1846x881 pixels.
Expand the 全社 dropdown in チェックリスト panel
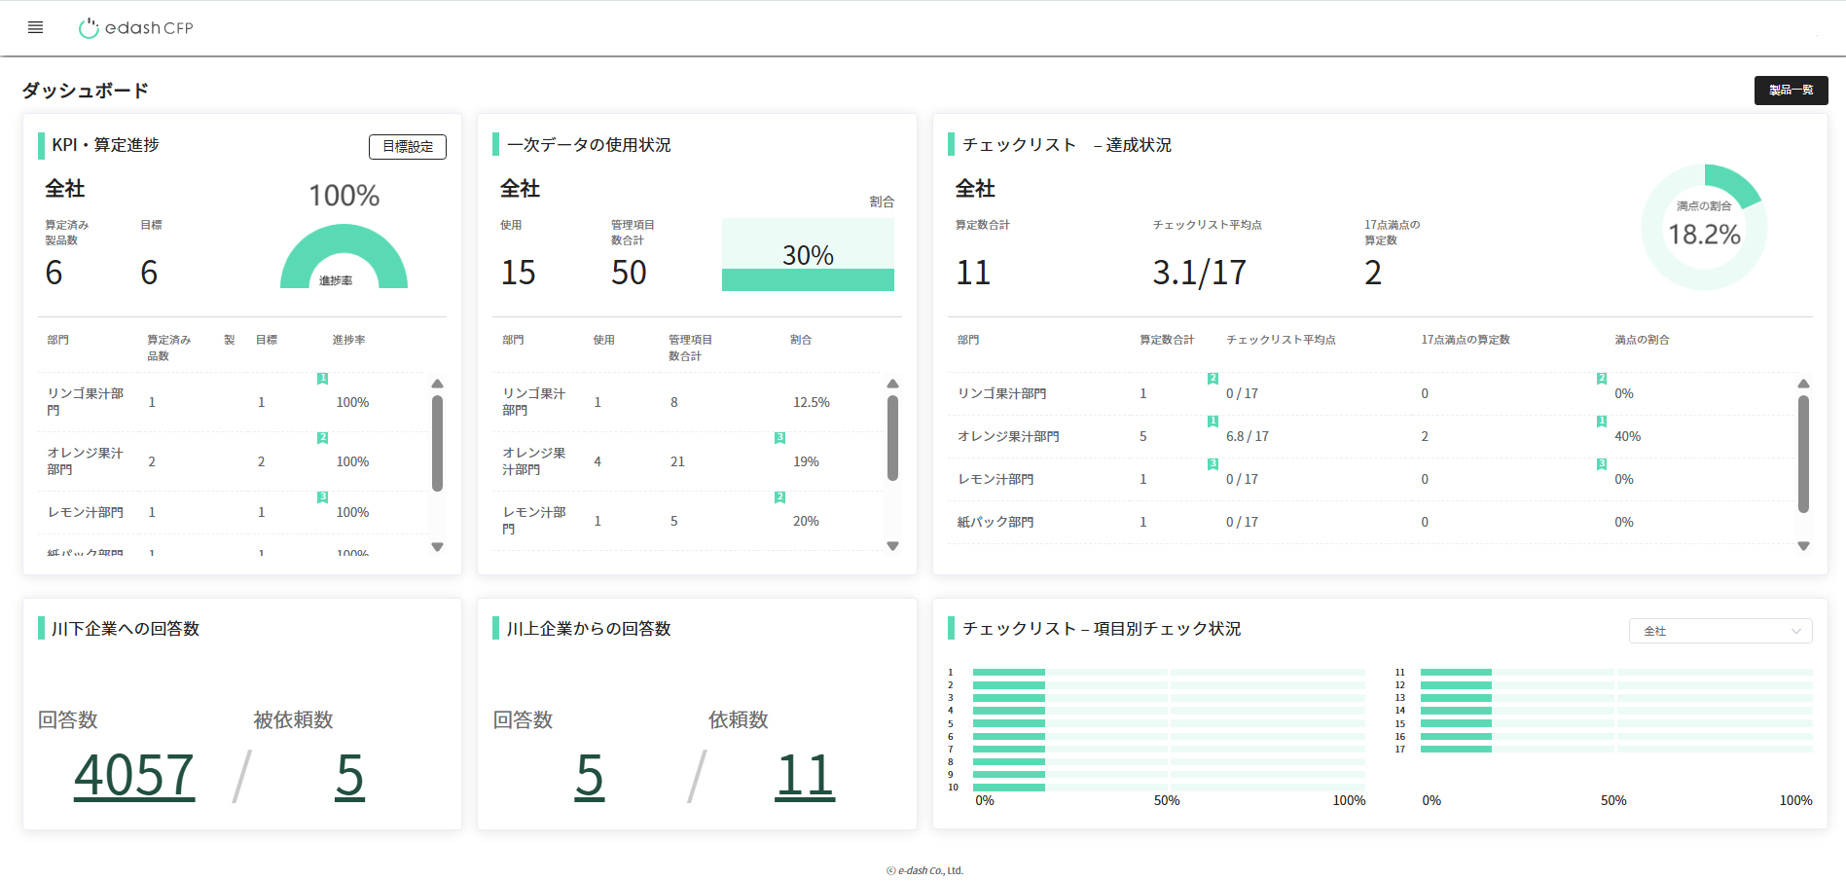[x=1719, y=631]
